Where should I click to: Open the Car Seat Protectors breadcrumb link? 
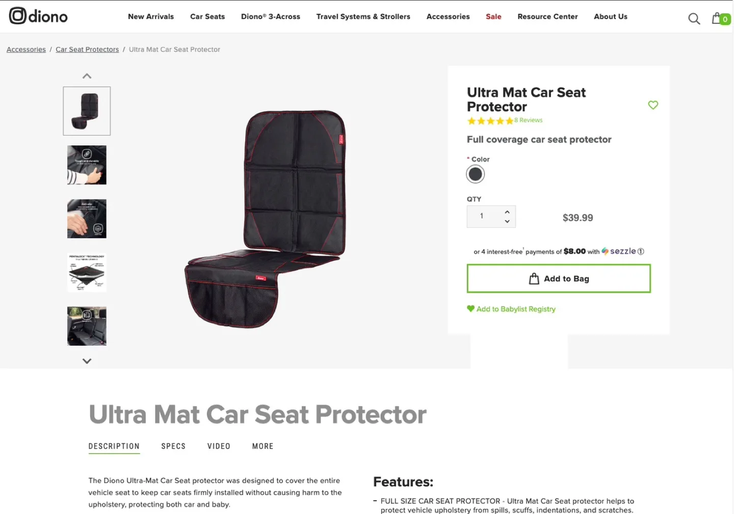pyautogui.click(x=87, y=49)
